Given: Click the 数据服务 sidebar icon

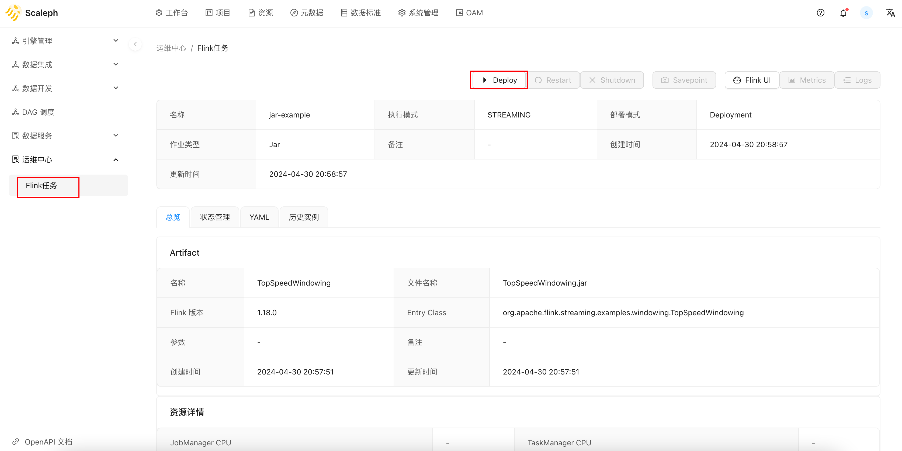Looking at the screenshot, I should point(15,136).
